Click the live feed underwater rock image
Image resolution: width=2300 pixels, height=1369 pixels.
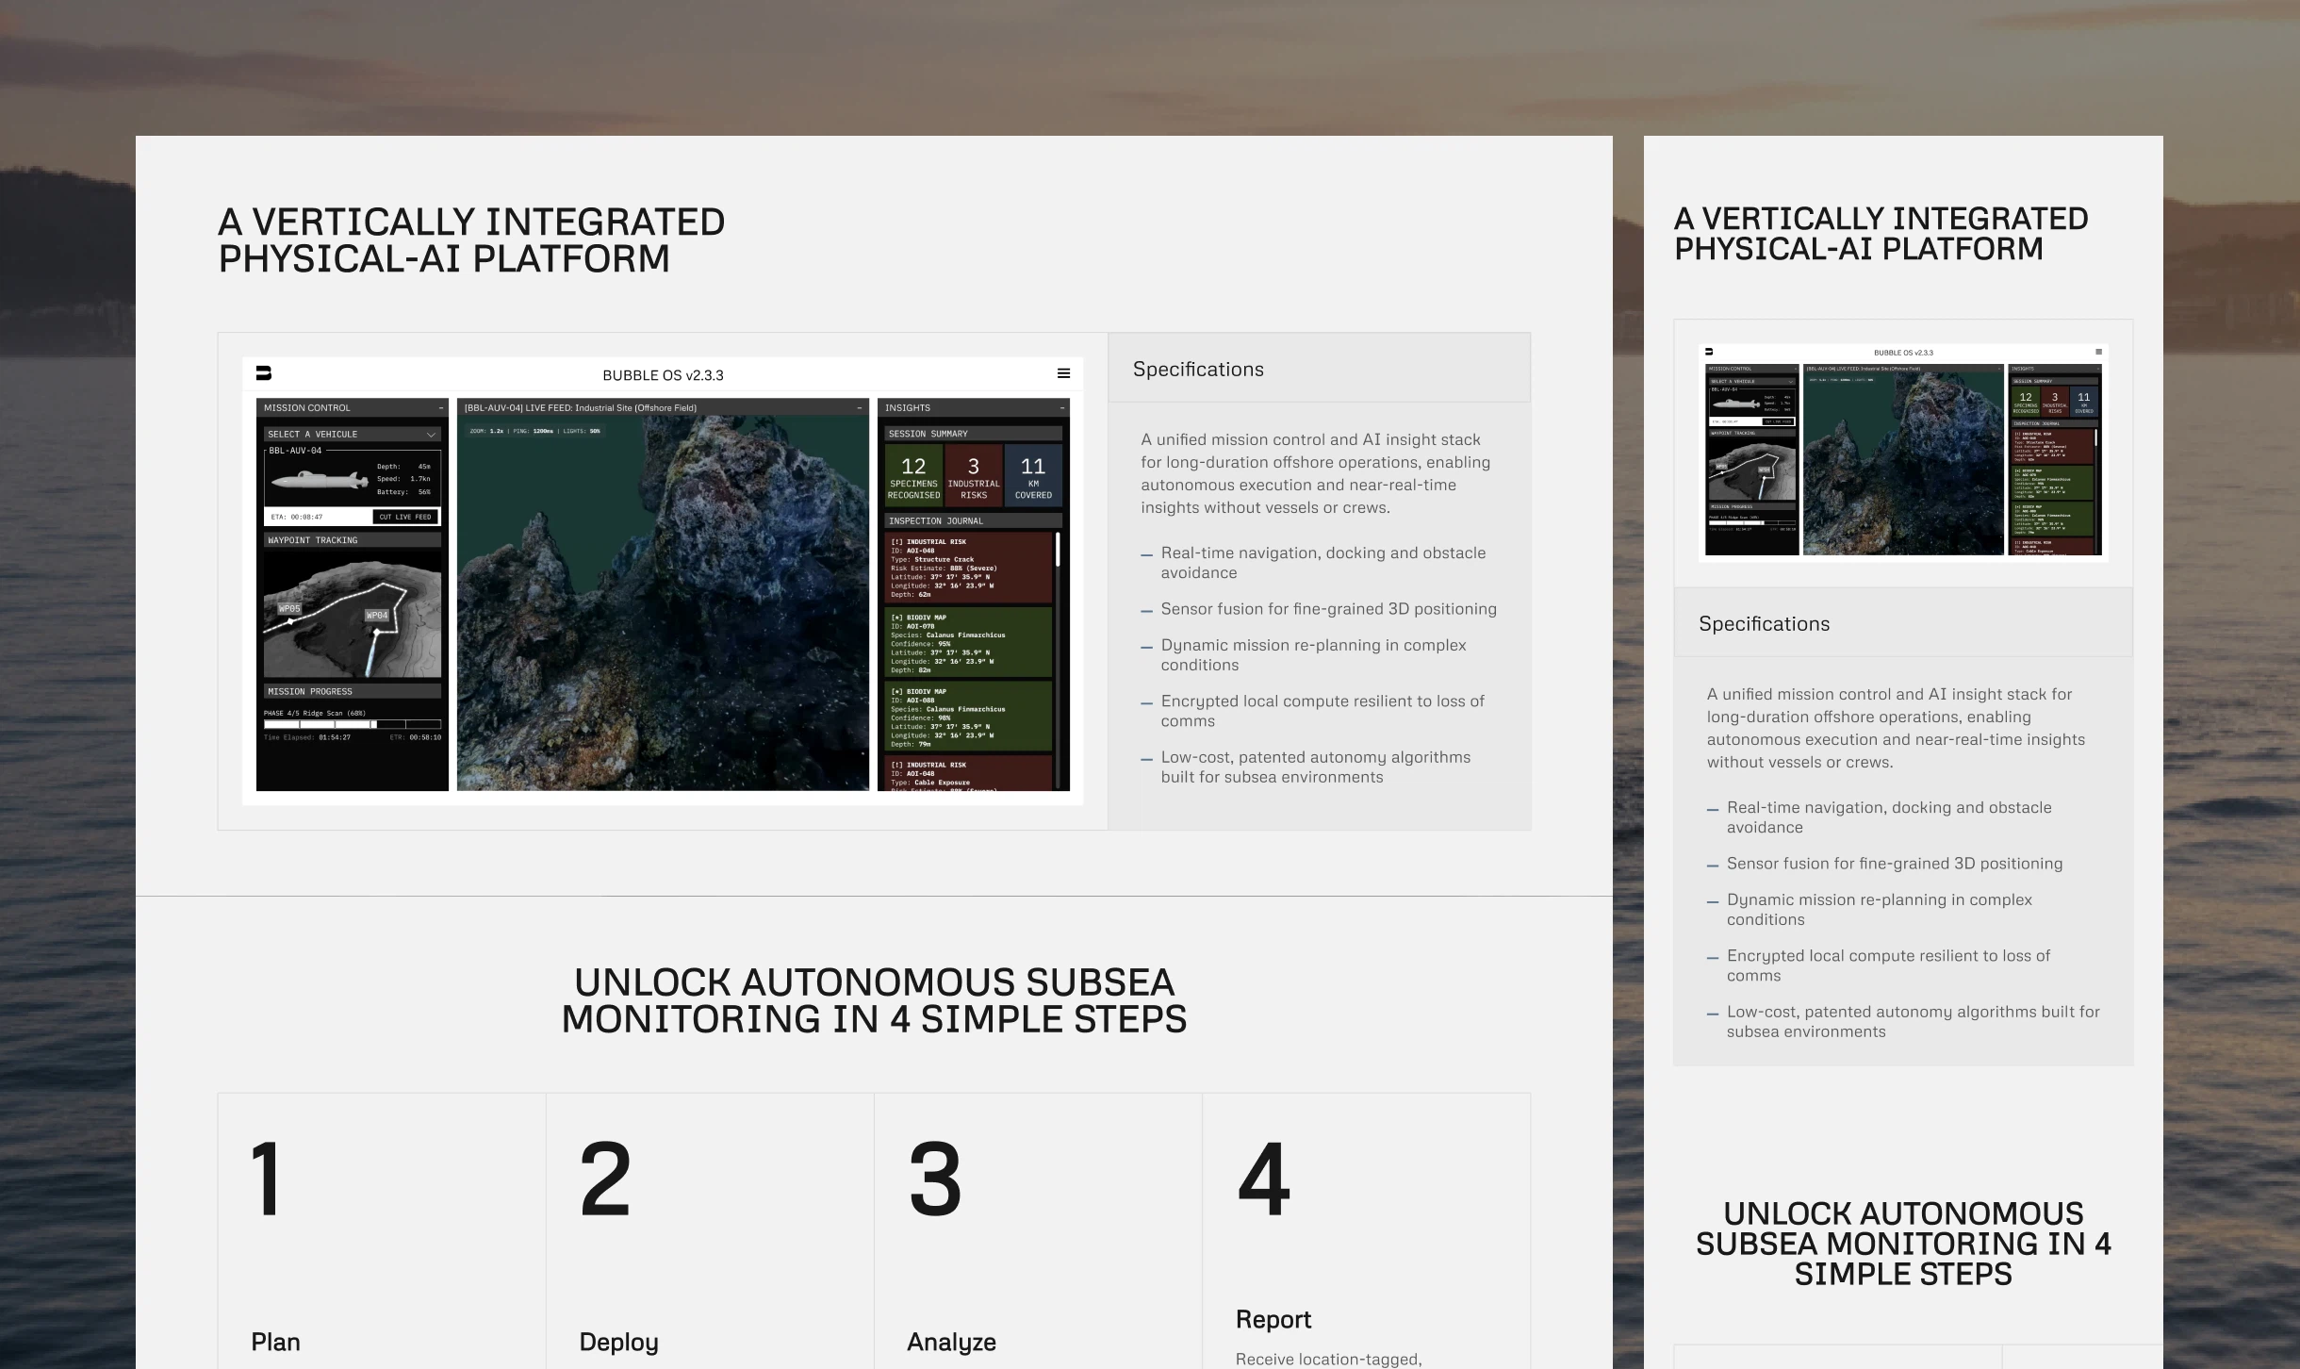point(663,603)
